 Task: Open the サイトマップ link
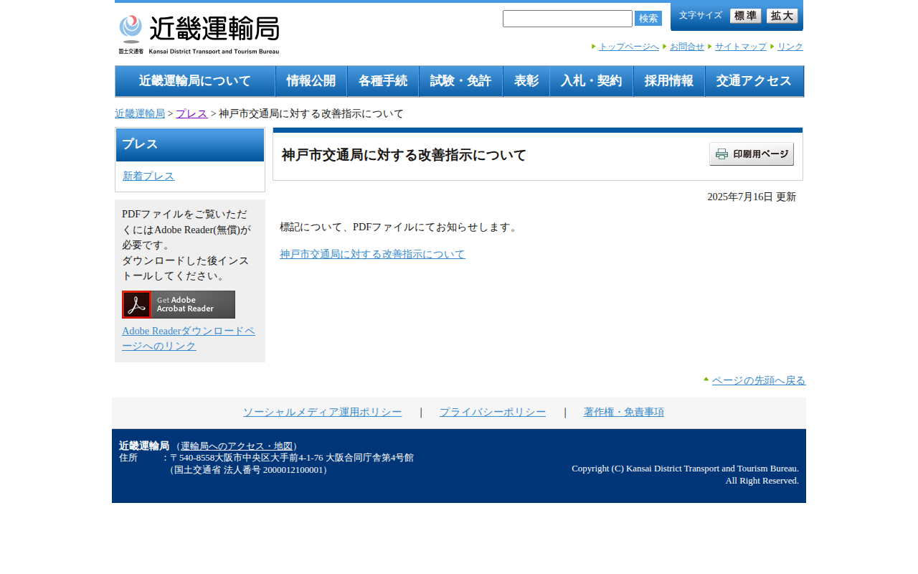[741, 47]
